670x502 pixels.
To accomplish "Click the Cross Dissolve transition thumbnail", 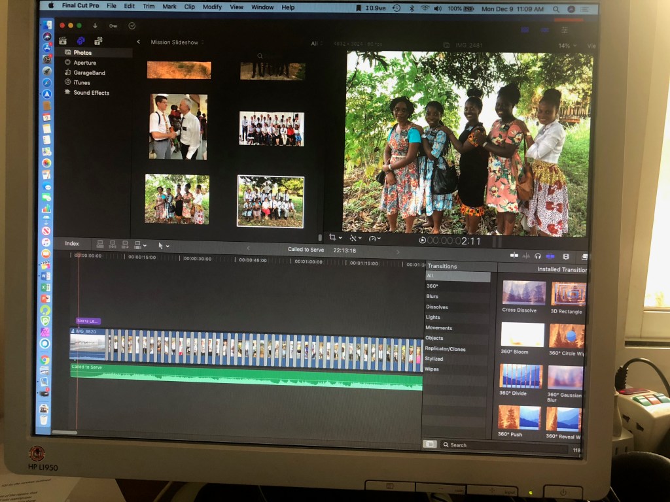I will coord(523,293).
